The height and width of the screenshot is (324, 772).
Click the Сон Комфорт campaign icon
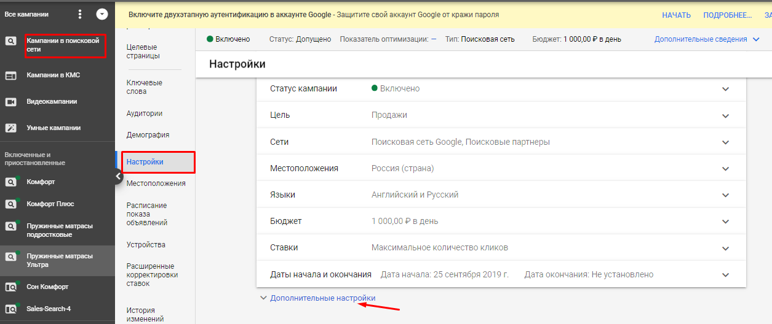[10, 287]
